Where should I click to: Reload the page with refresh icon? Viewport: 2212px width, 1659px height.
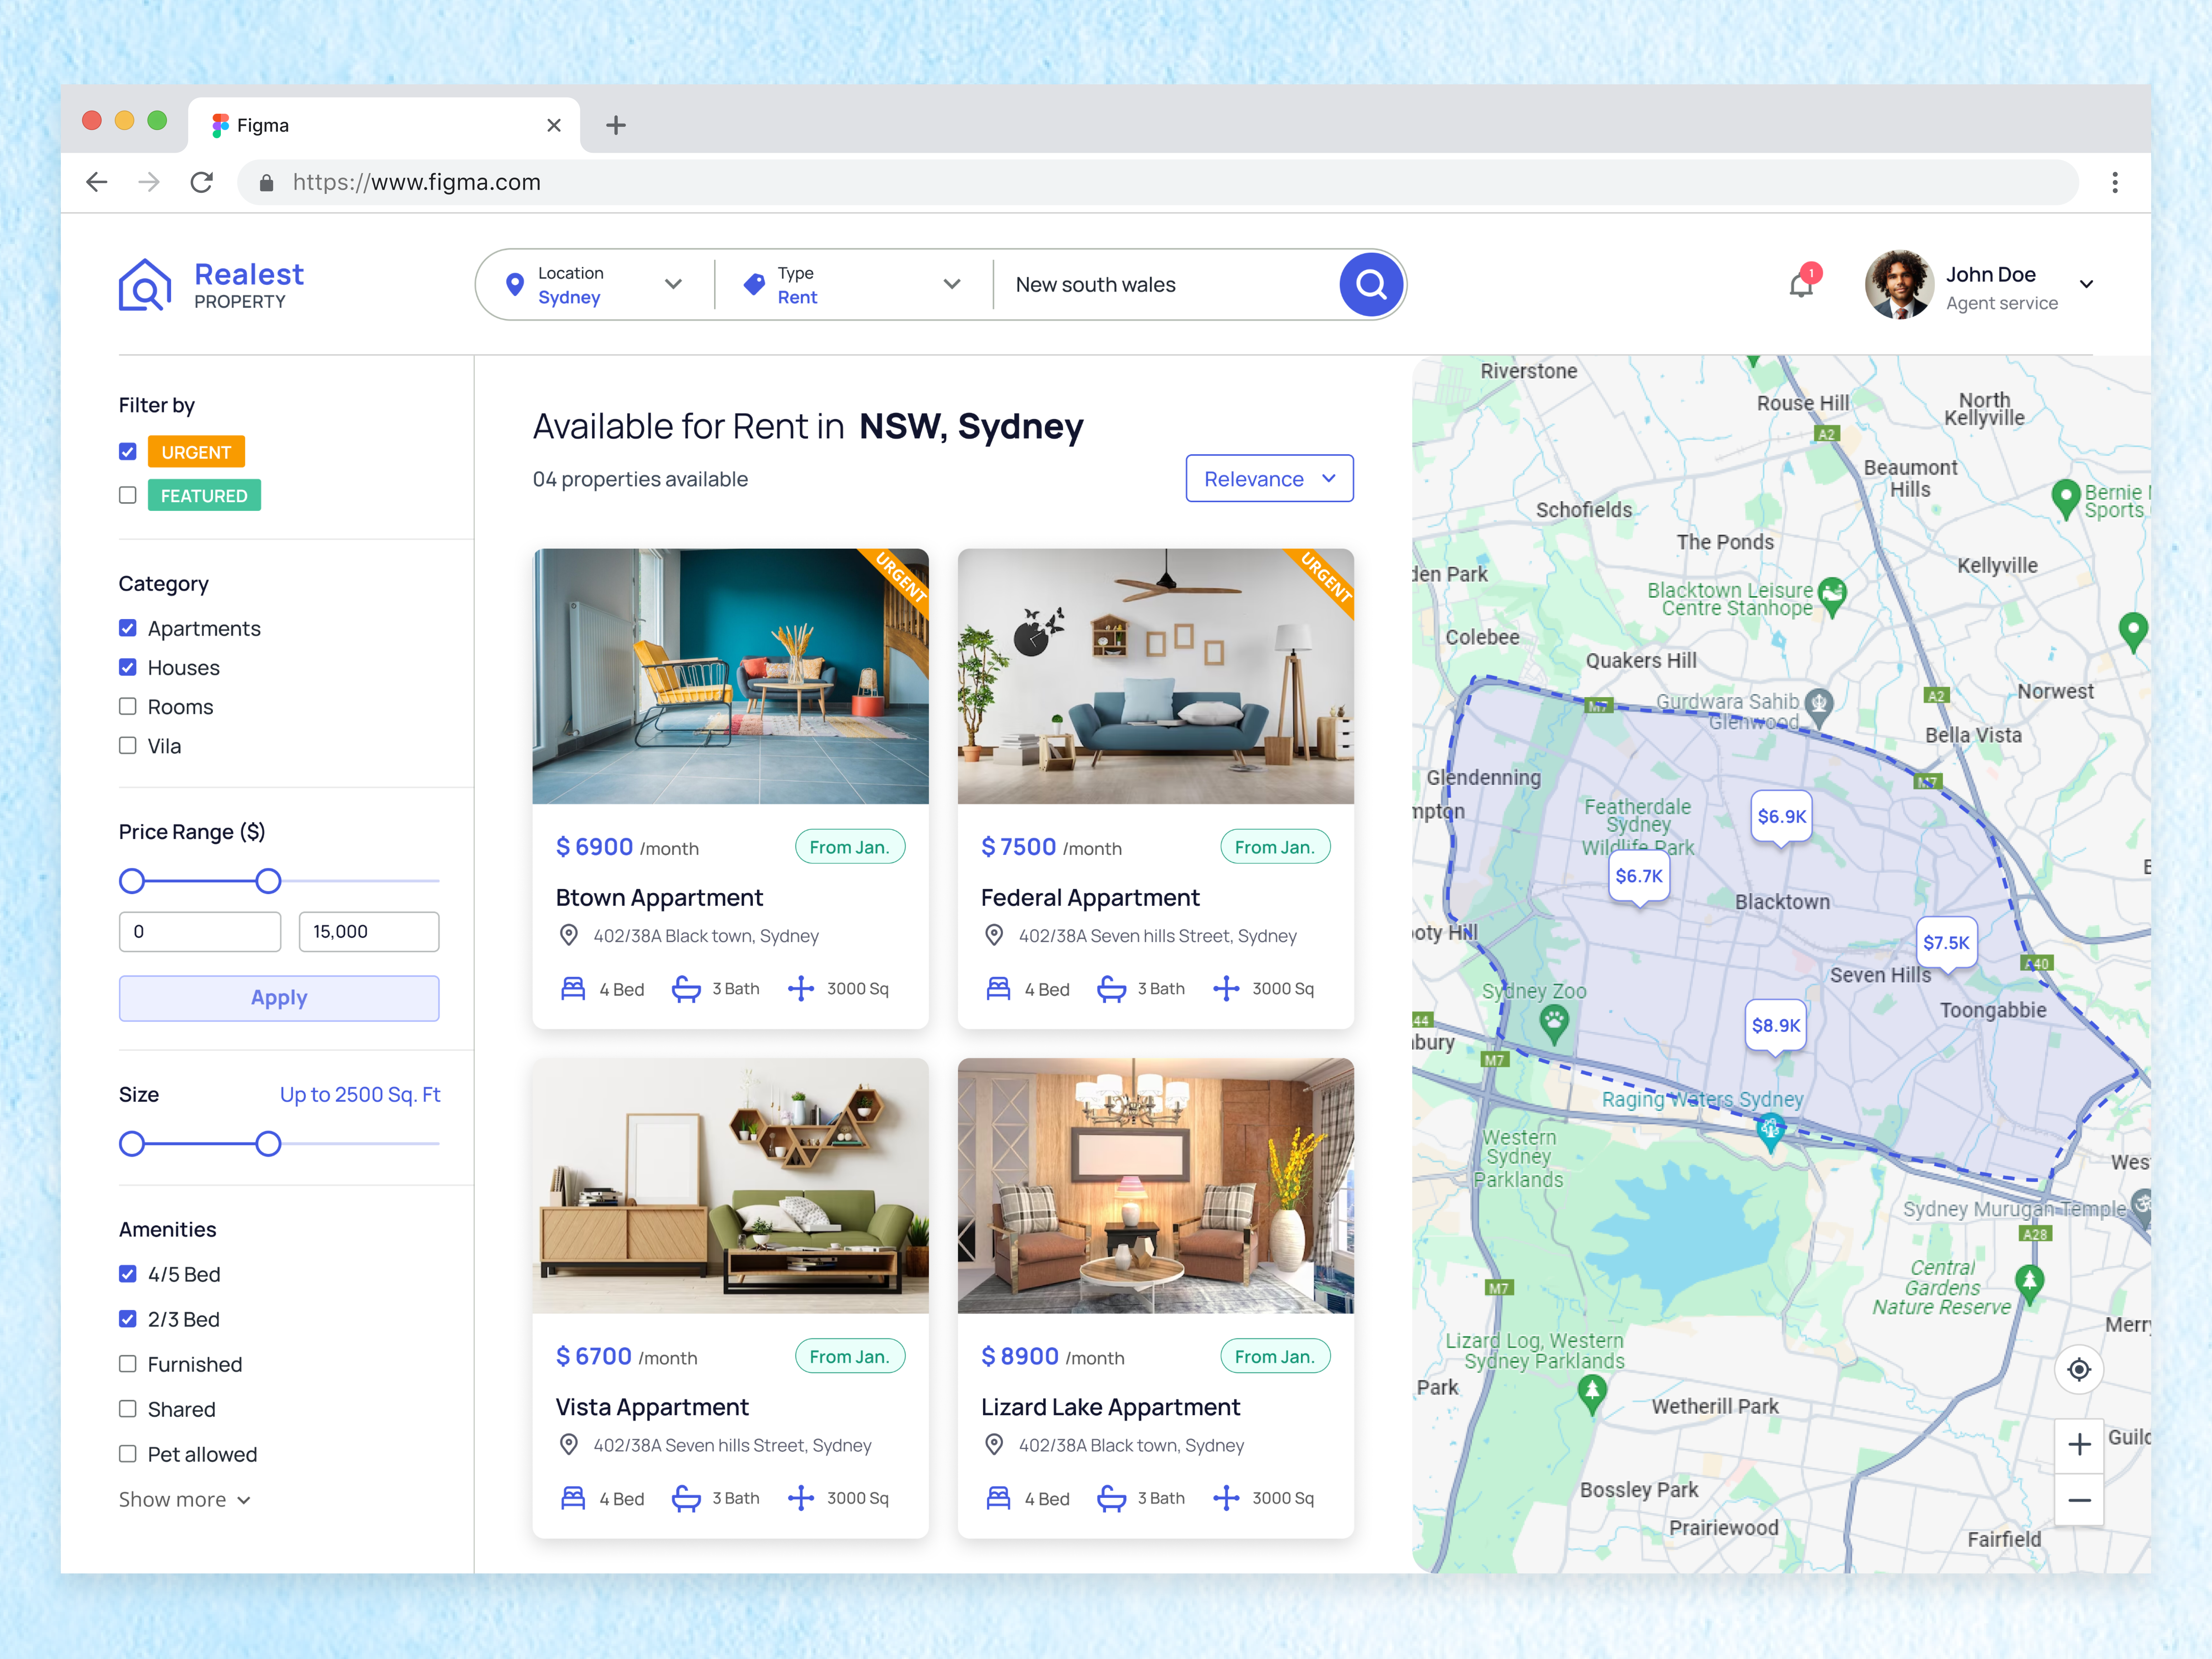[202, 182]
